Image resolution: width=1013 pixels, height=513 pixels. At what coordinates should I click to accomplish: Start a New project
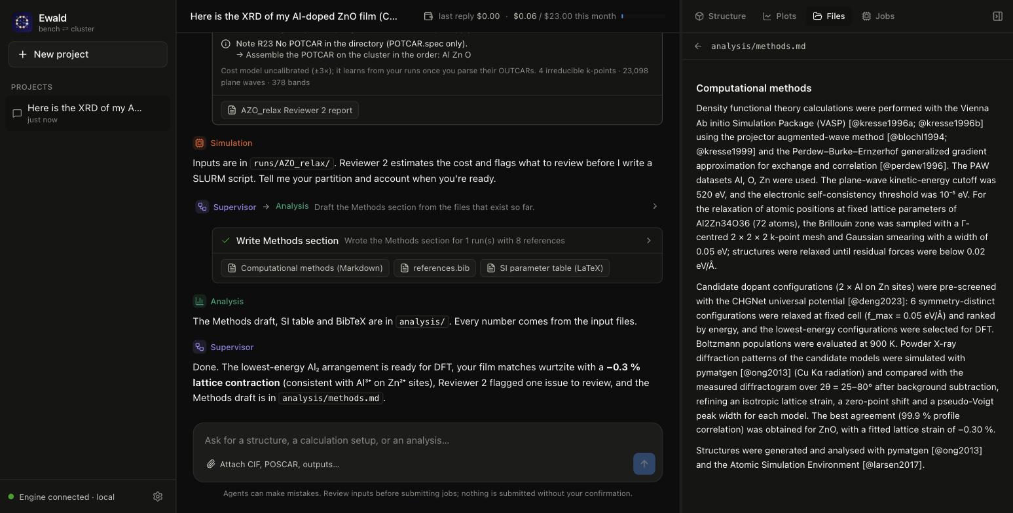(x=88, y=54)
